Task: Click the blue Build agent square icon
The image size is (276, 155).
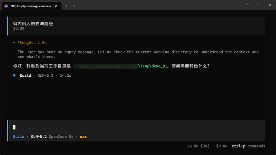Action: coord(14,76)
